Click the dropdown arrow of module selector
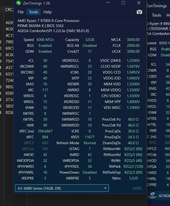The width and height of the screenshot is (170, 206). click(x=105, y=188)
